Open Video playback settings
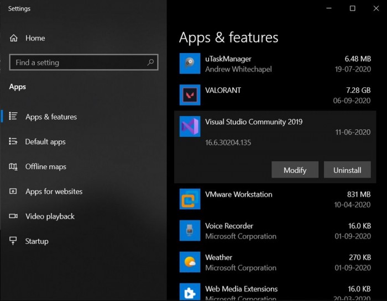This screenshot has width=387, height=301. (x=50, y=216)
